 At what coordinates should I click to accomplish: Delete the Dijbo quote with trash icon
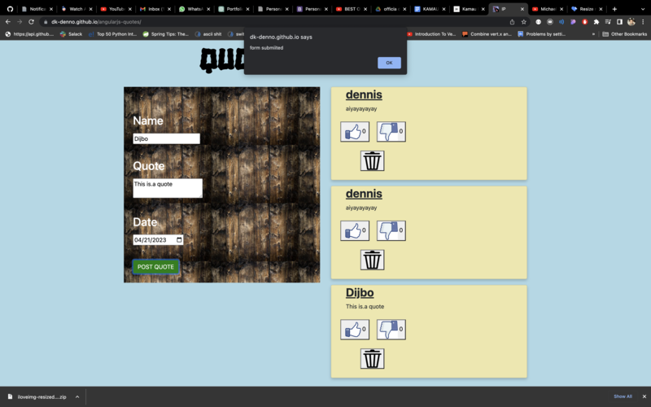point(372,359)
